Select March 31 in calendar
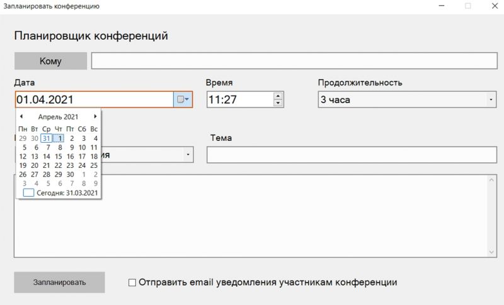 pos(46,138)
